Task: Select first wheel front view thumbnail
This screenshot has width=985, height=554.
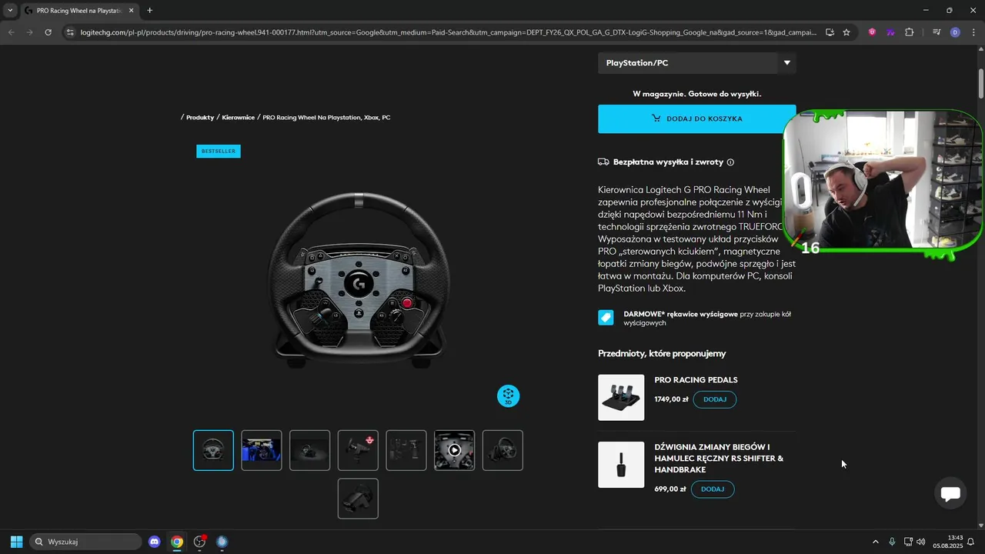Action: 213,450
